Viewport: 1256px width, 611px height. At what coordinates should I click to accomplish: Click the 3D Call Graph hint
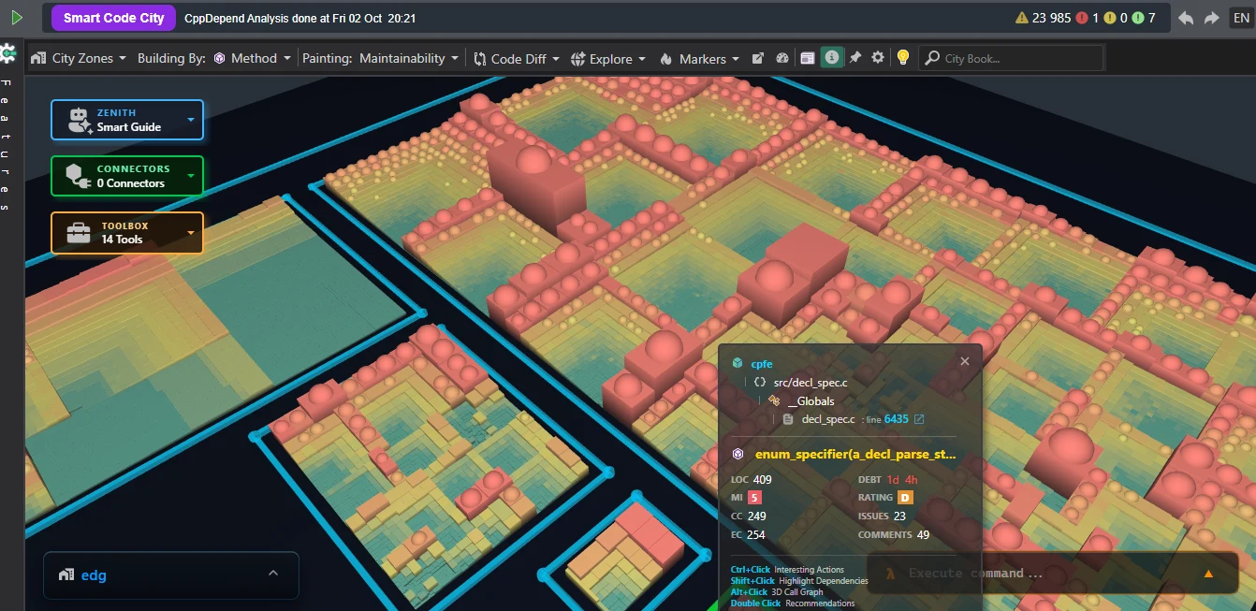coord(798,591)
